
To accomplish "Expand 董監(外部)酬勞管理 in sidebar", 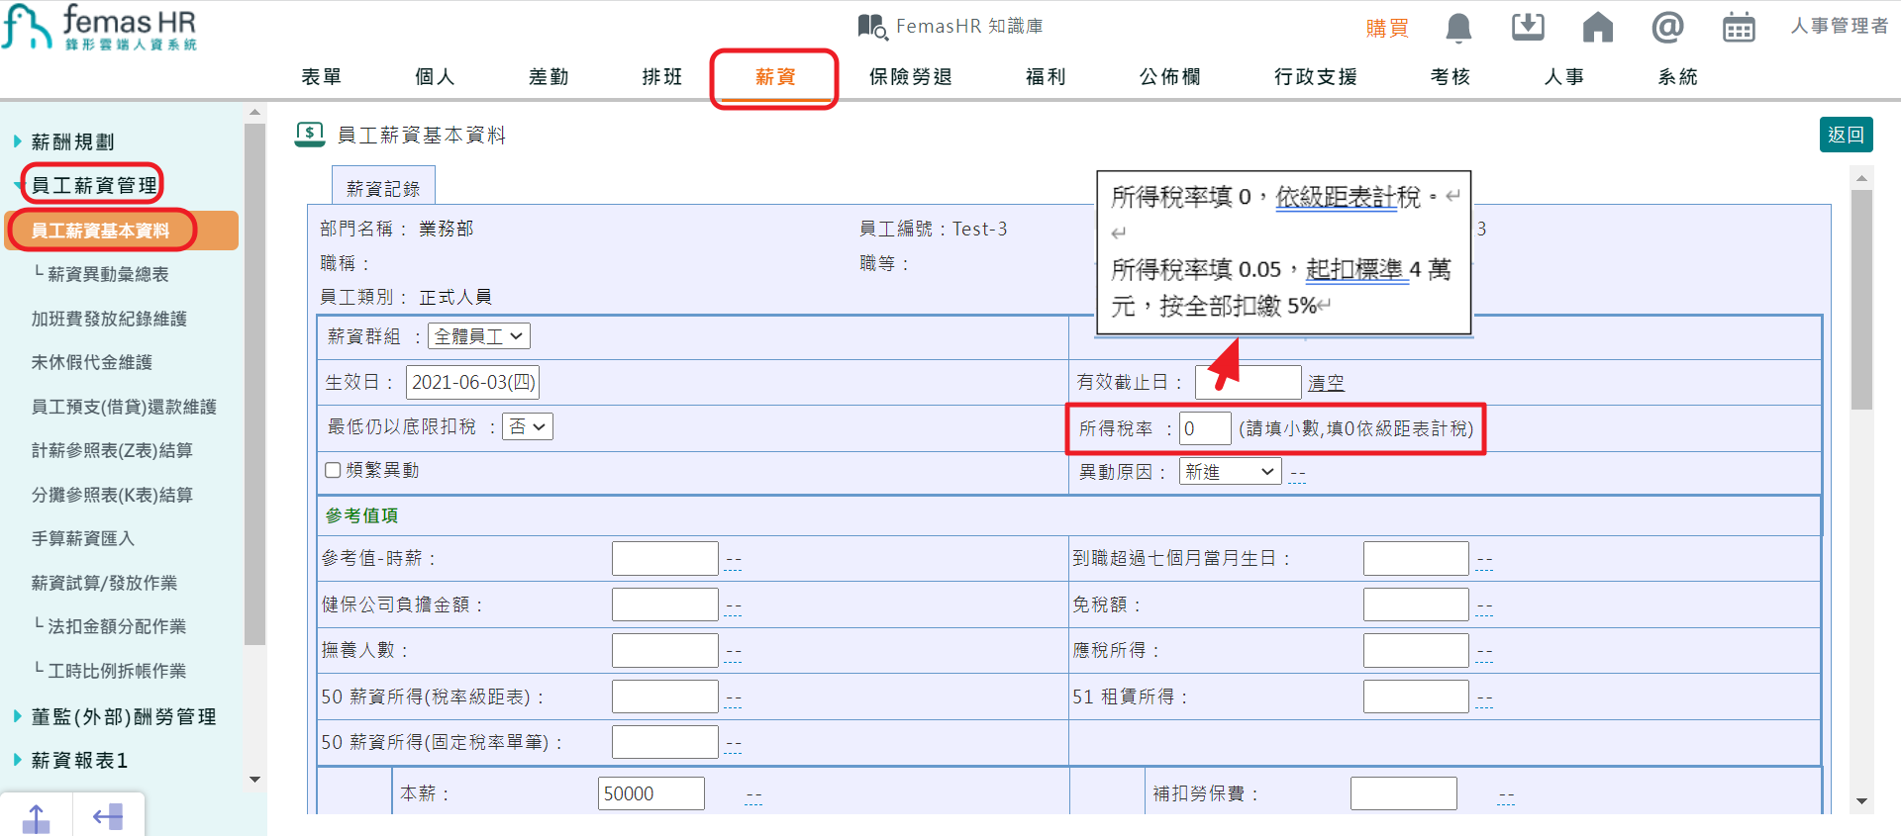I will click(x=123, y=716).
